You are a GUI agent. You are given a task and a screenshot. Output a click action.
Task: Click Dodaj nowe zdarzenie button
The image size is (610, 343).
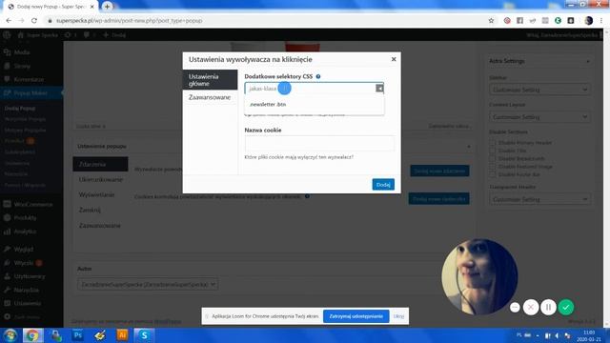pos(439,171)
